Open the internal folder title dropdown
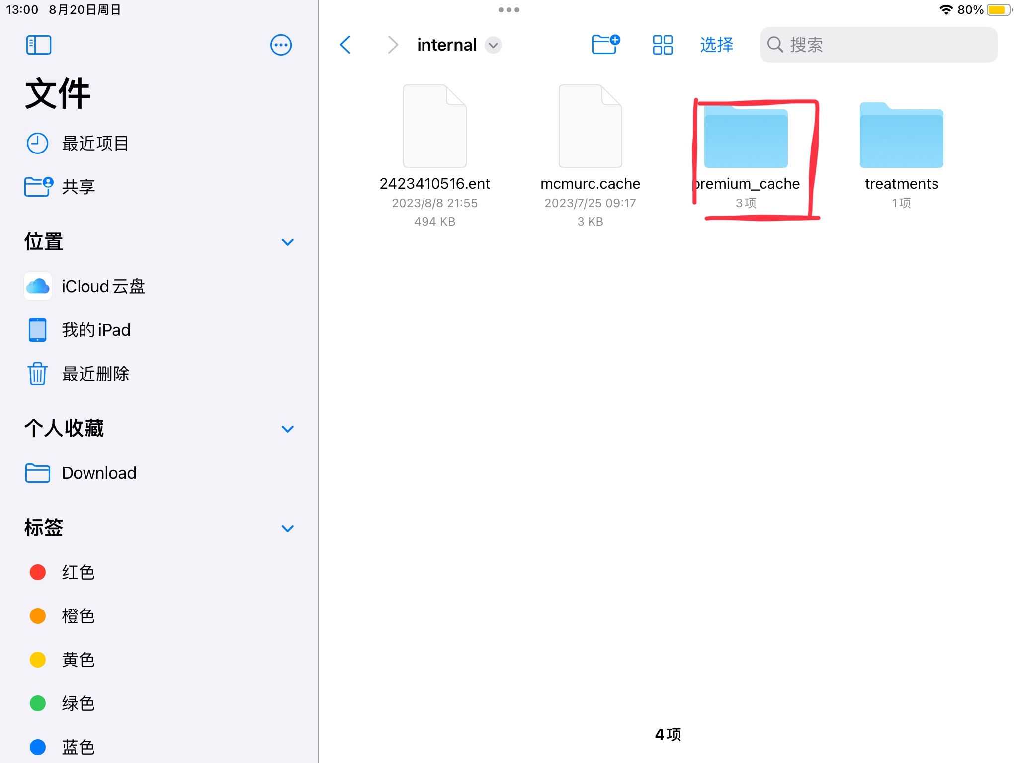 click(x=493, y=45)
